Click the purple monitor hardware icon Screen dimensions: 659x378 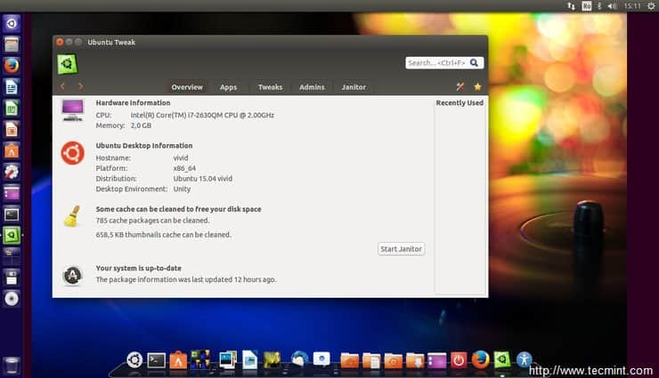(x=72, y=109)
